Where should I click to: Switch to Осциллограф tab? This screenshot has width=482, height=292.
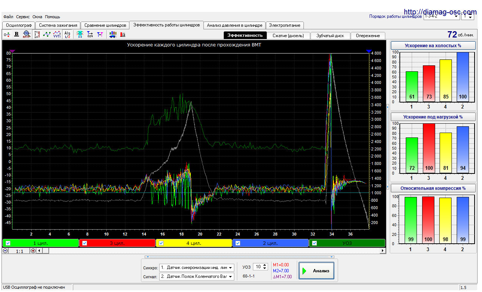[x=18, y=25]
